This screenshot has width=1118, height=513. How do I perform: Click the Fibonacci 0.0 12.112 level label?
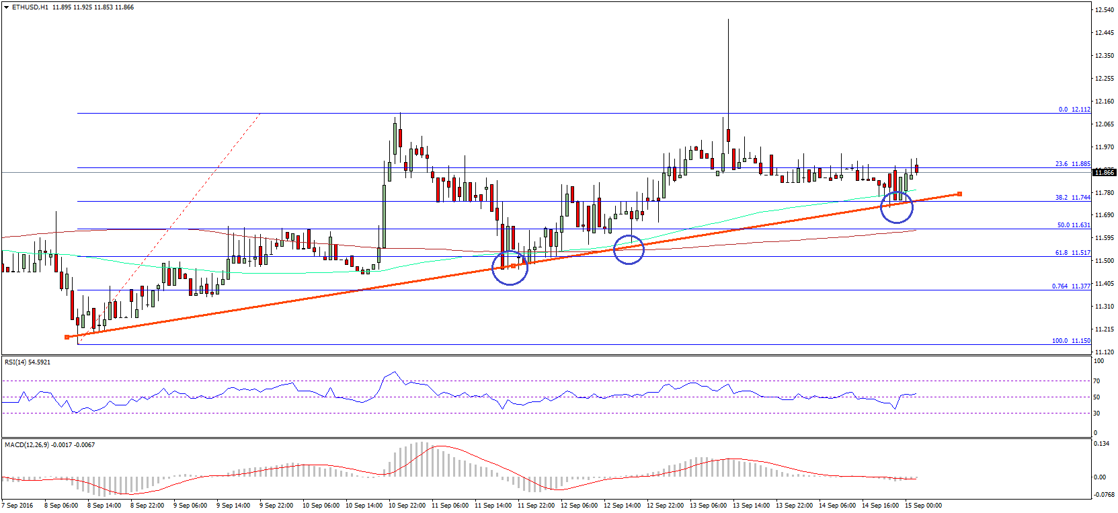[1074, 109]
